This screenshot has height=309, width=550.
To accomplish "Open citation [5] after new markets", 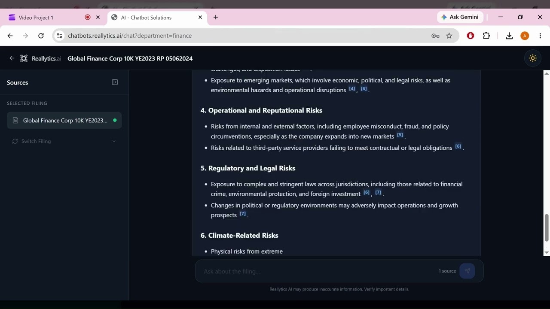I will [x=400, y=135].
